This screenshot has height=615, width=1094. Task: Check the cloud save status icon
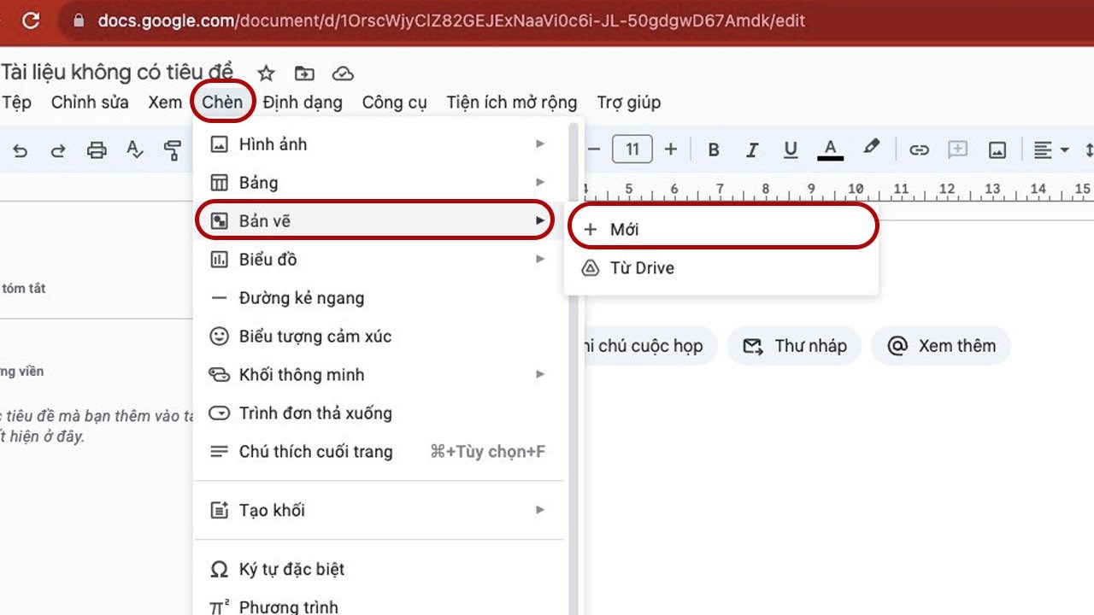[343, 73]
